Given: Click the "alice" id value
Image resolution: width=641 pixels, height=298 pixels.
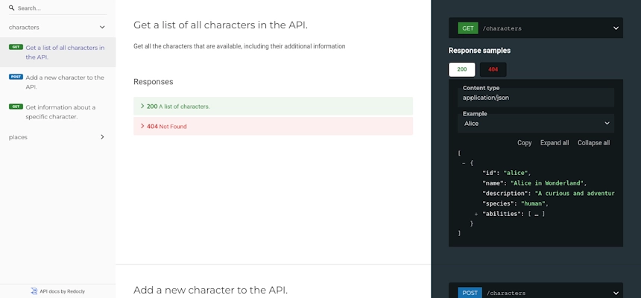Looking at the screenshot, I should (x=515, y=173).
